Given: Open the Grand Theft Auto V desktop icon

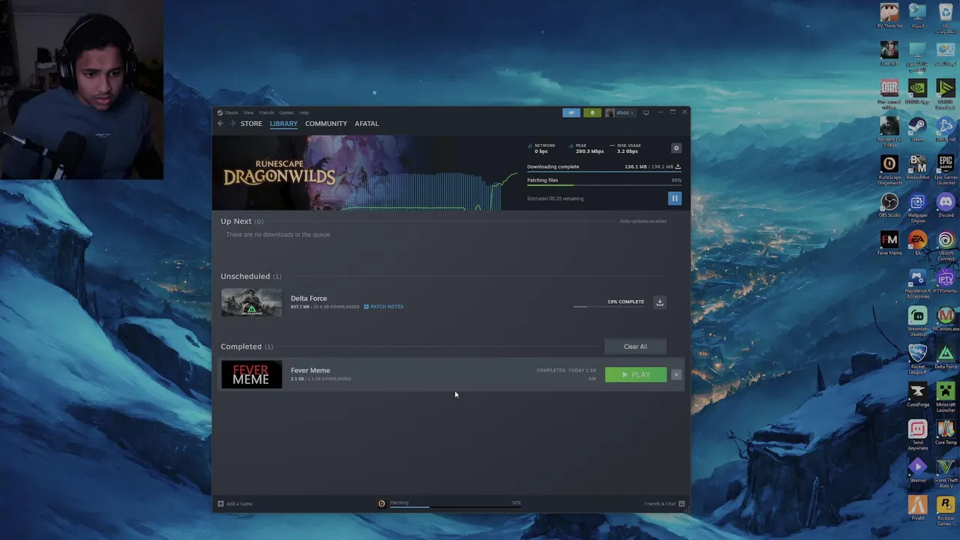Looking at the screenshot, I should 946,472.
